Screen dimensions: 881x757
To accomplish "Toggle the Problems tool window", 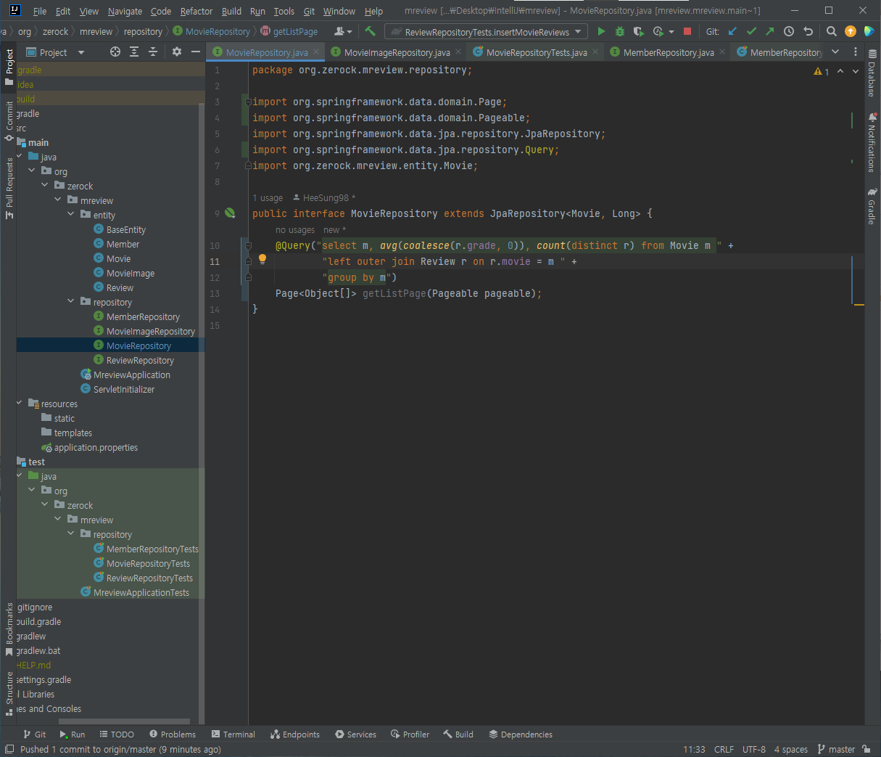I will [173, 735].
